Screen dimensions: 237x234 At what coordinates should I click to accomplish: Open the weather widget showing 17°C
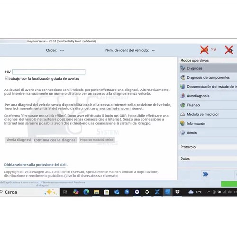click(x=195, y=192)
